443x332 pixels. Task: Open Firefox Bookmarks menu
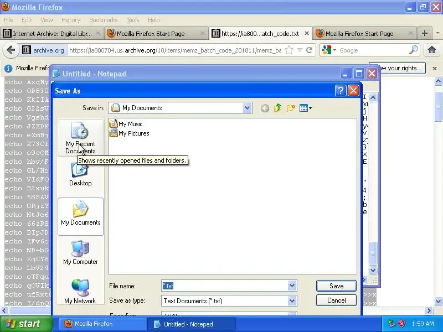[104, 20]
